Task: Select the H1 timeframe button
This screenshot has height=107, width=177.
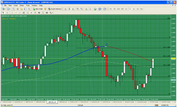Action: point(126,9)
